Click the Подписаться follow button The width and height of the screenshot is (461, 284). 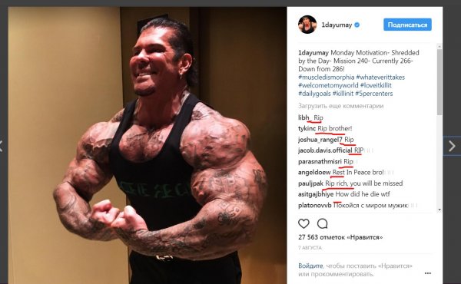tap(407, 25)
